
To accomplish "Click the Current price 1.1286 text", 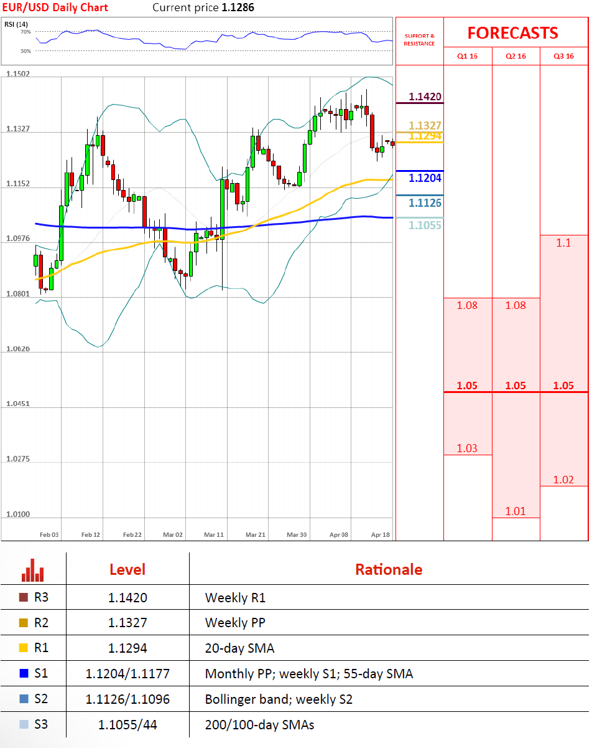I will click(x=203, y=7).
